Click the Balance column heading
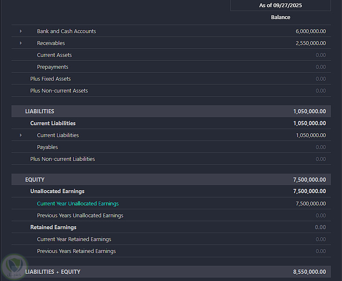Screen dimensions: 342x281 tap(280, 17)
